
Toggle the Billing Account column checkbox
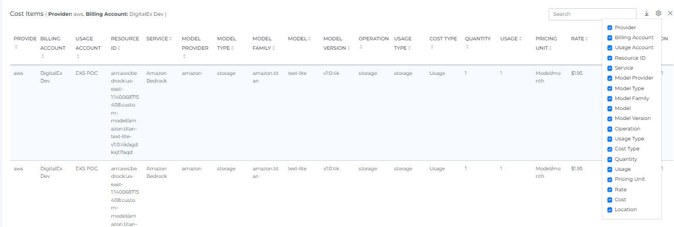coord(610,38)
